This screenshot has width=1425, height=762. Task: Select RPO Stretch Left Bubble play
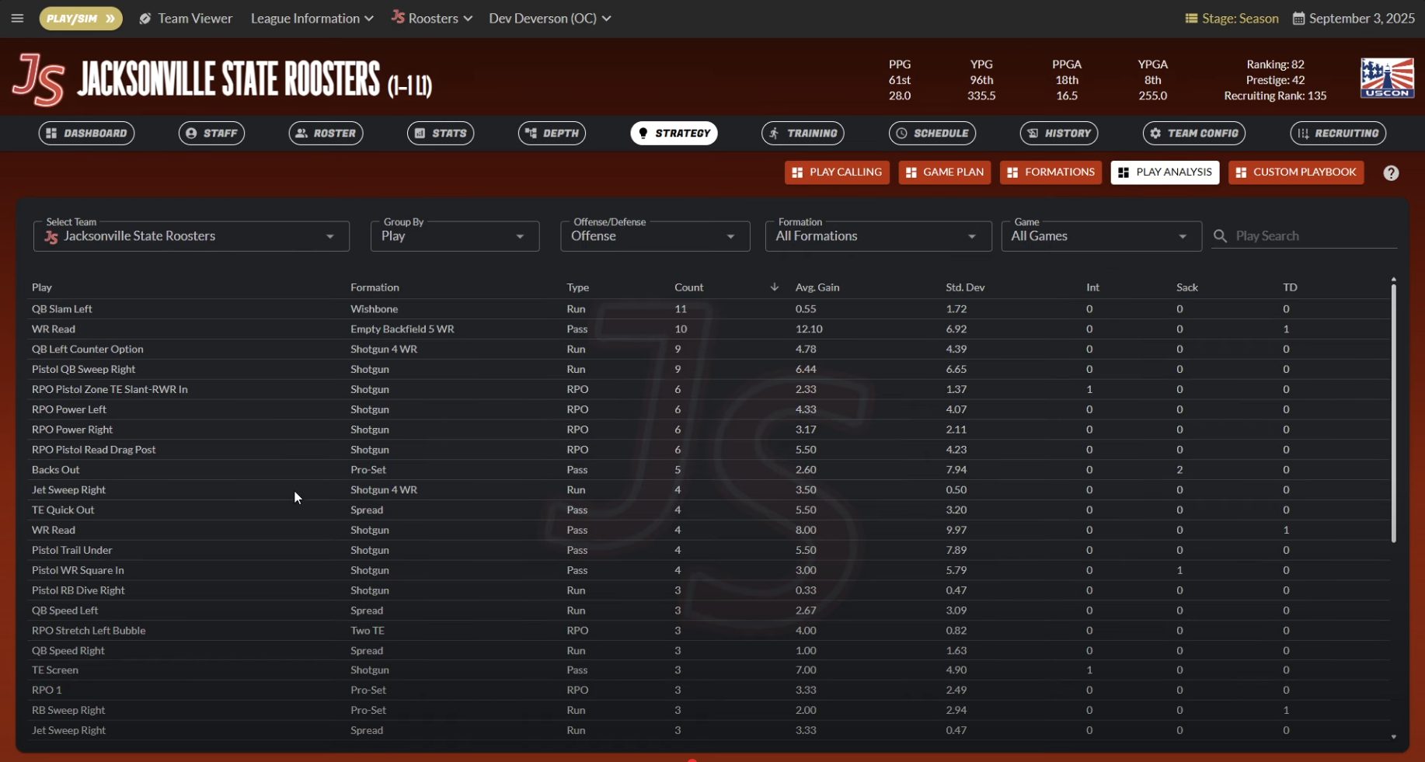[x=710, y=631]
